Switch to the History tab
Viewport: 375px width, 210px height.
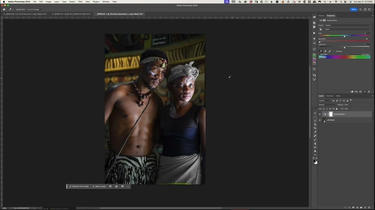coord(321,16)
